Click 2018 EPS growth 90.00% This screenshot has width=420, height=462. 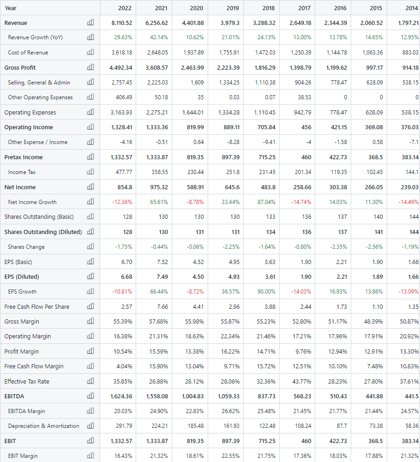click(x=266, y=292)
